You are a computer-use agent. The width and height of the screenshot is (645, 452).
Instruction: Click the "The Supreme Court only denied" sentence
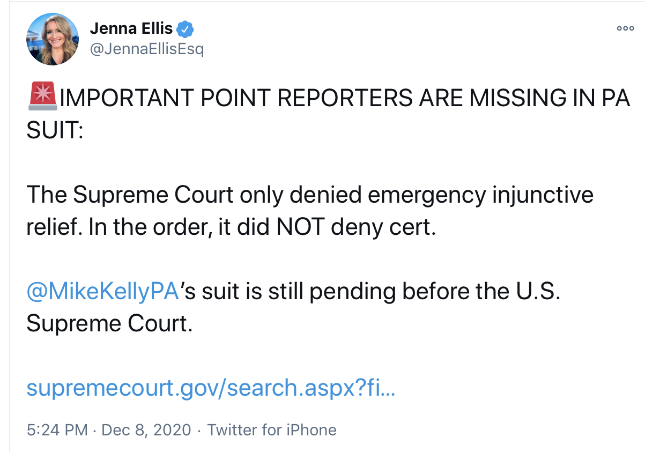pos(155,195)
